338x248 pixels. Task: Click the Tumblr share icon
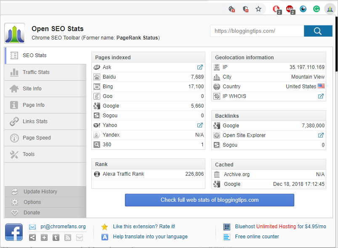pos(56,237)
